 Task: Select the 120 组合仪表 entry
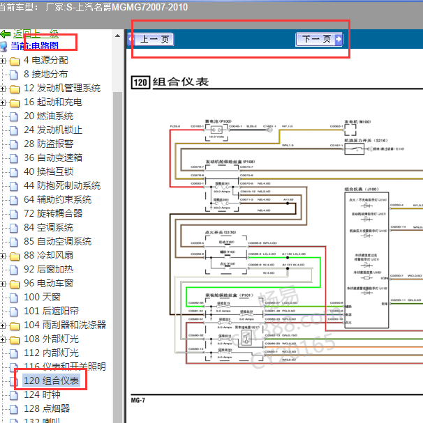pos(51,380)
